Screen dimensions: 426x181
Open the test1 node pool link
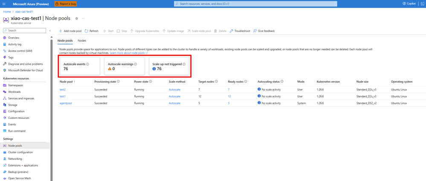tap(63, 96)
